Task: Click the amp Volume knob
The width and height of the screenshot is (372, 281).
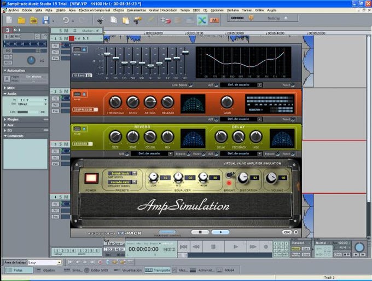Action: click(x=271, y=177)
